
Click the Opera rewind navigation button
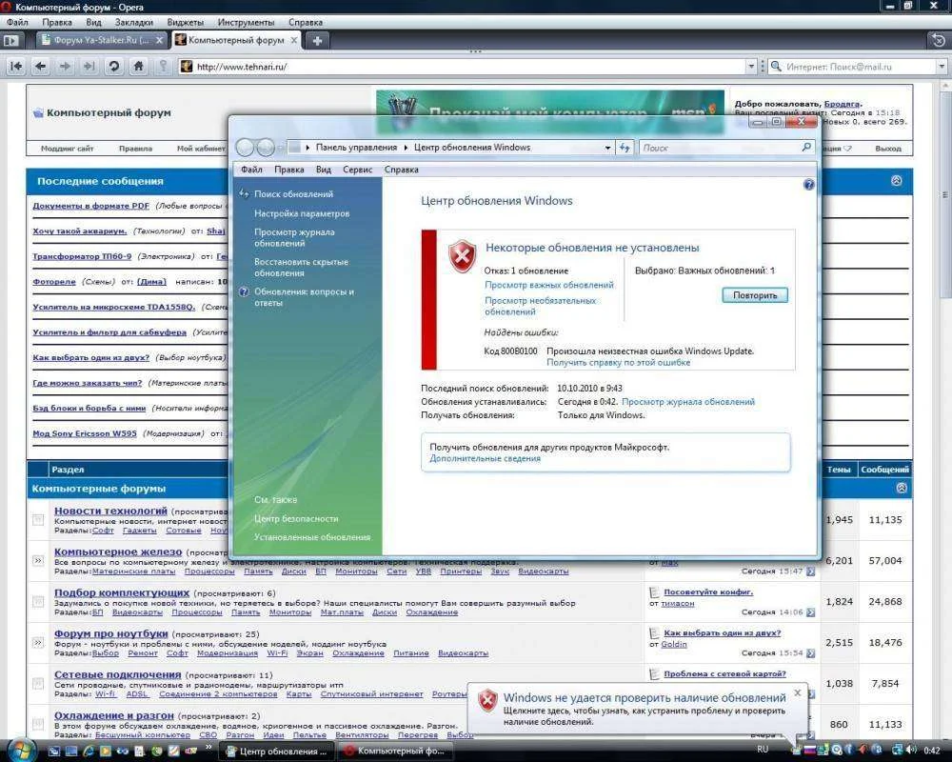click(x=16, y=67)
